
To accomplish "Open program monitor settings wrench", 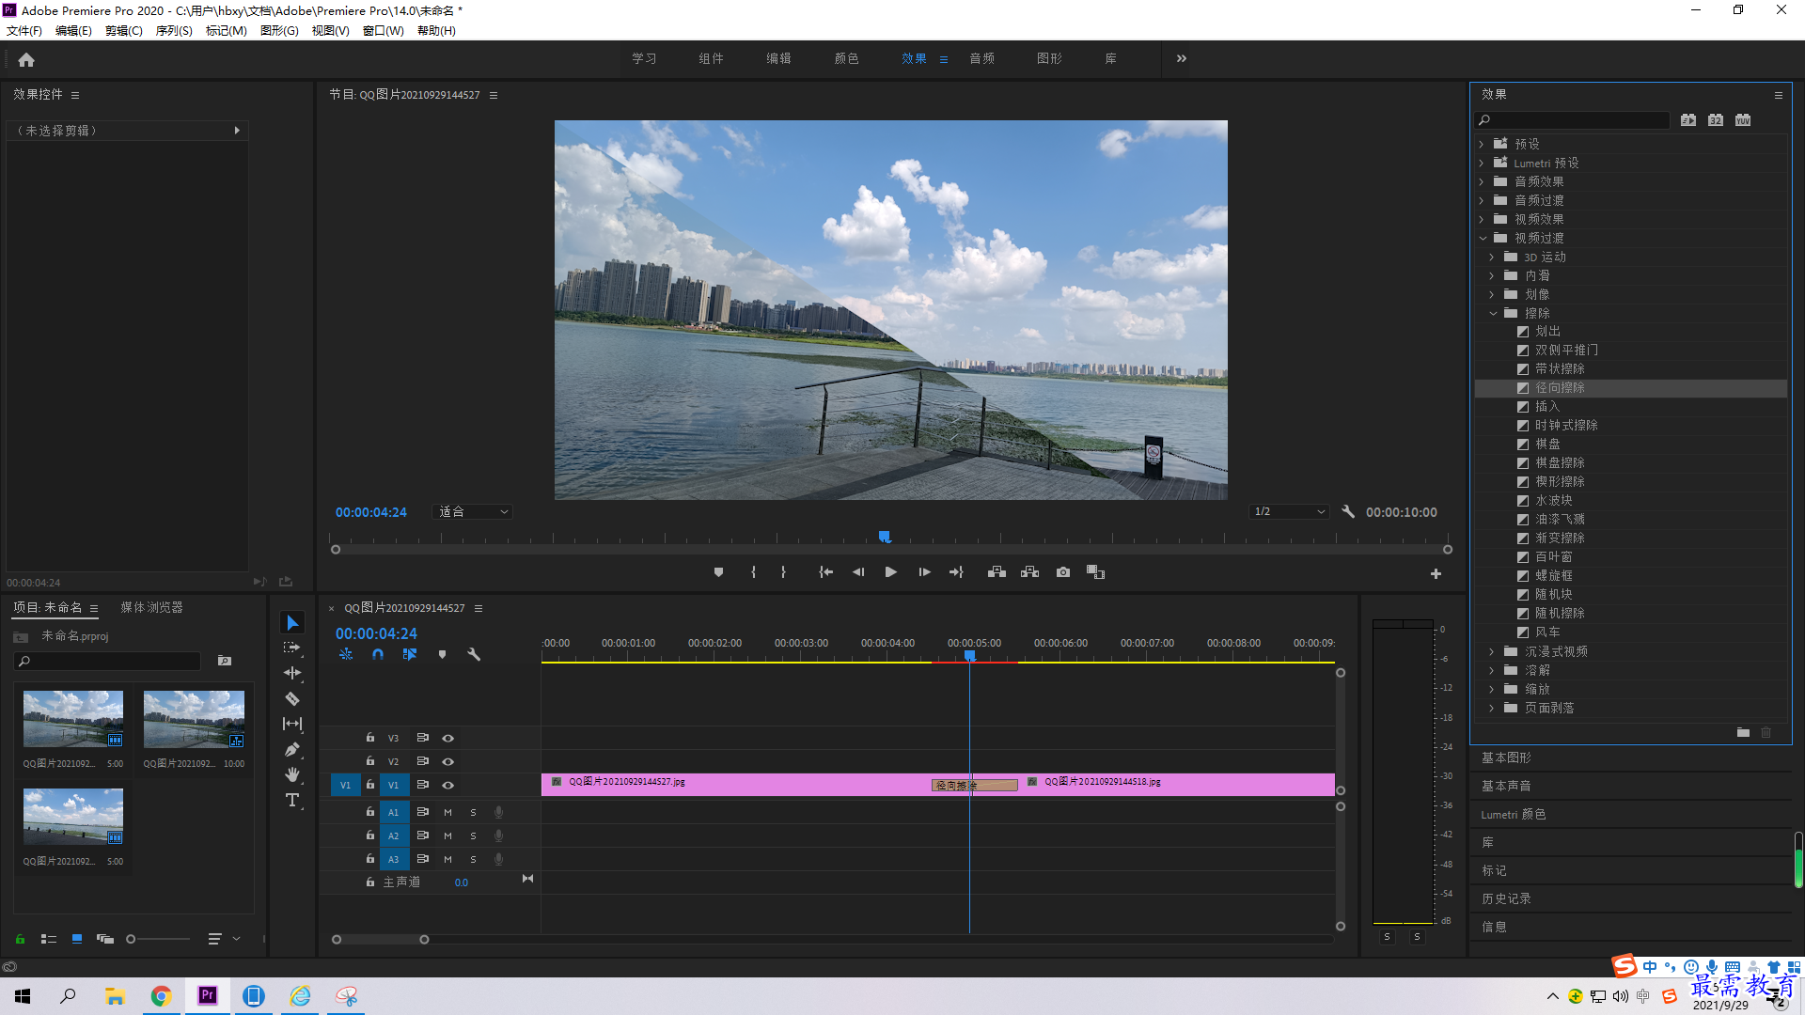I will point(1348,512).
